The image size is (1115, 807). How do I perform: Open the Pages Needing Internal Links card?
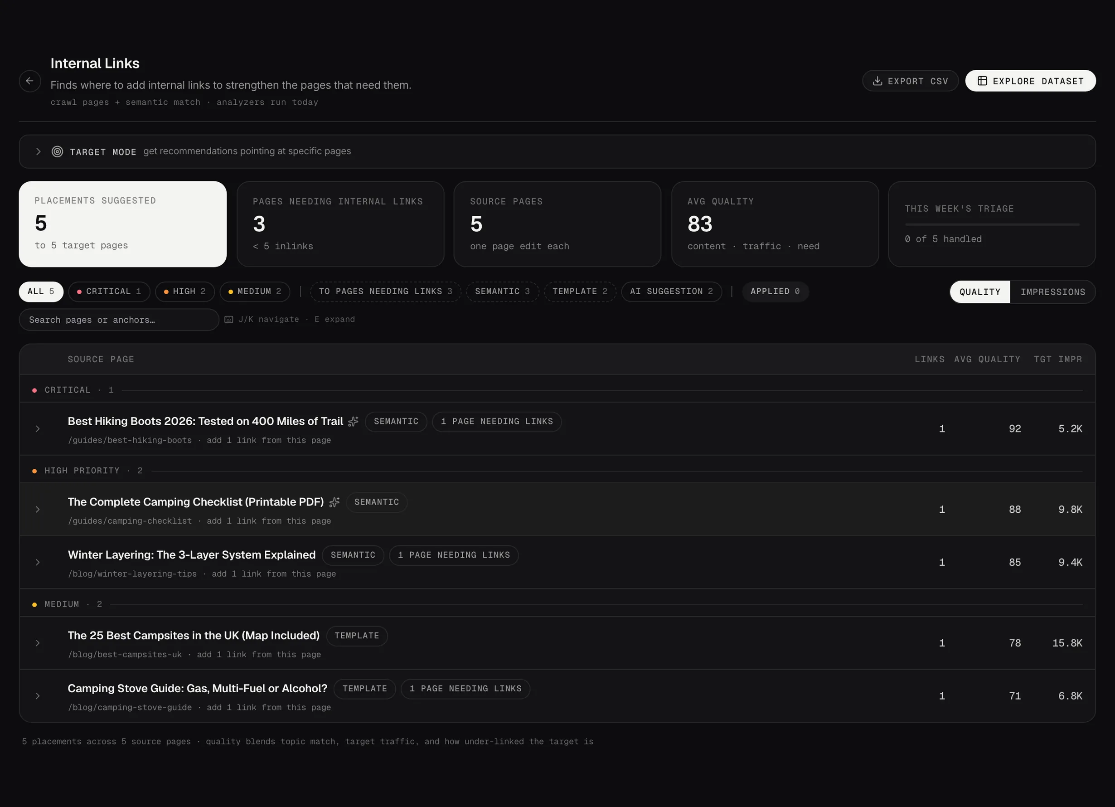[x=340, y=224]
